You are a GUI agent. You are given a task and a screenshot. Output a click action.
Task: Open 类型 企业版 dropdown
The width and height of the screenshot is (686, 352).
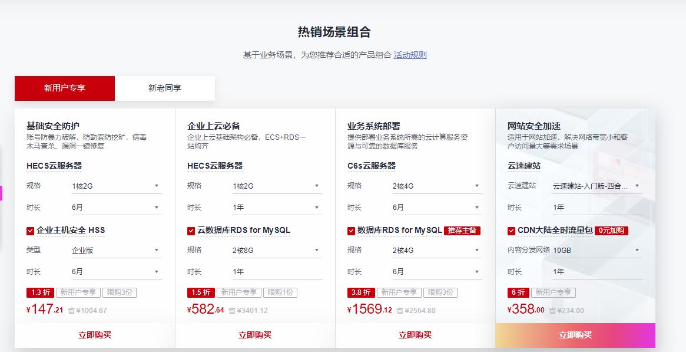tap(117, 251)
